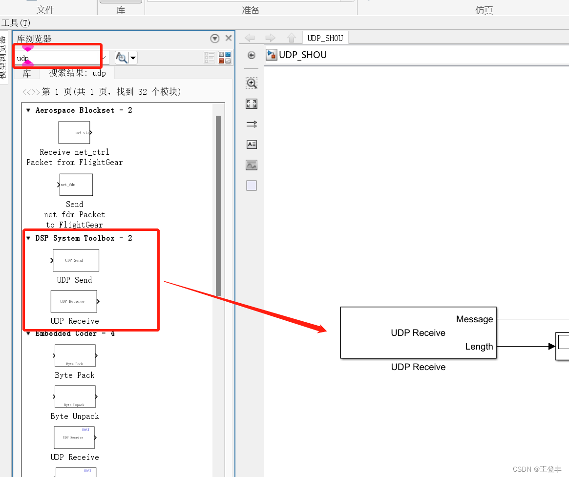Click the signal arrows icon in the palette
569x477 pixels.
point(251,124)
